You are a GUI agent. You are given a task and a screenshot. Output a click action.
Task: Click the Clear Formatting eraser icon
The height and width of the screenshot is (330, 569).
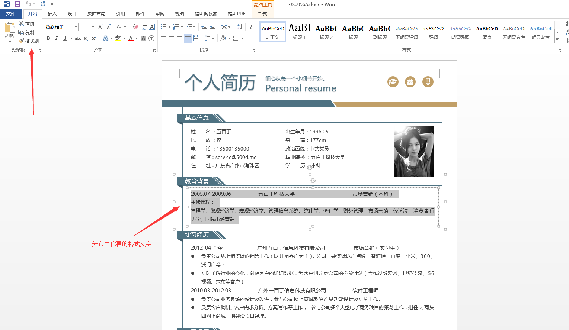tap(135, 26)
